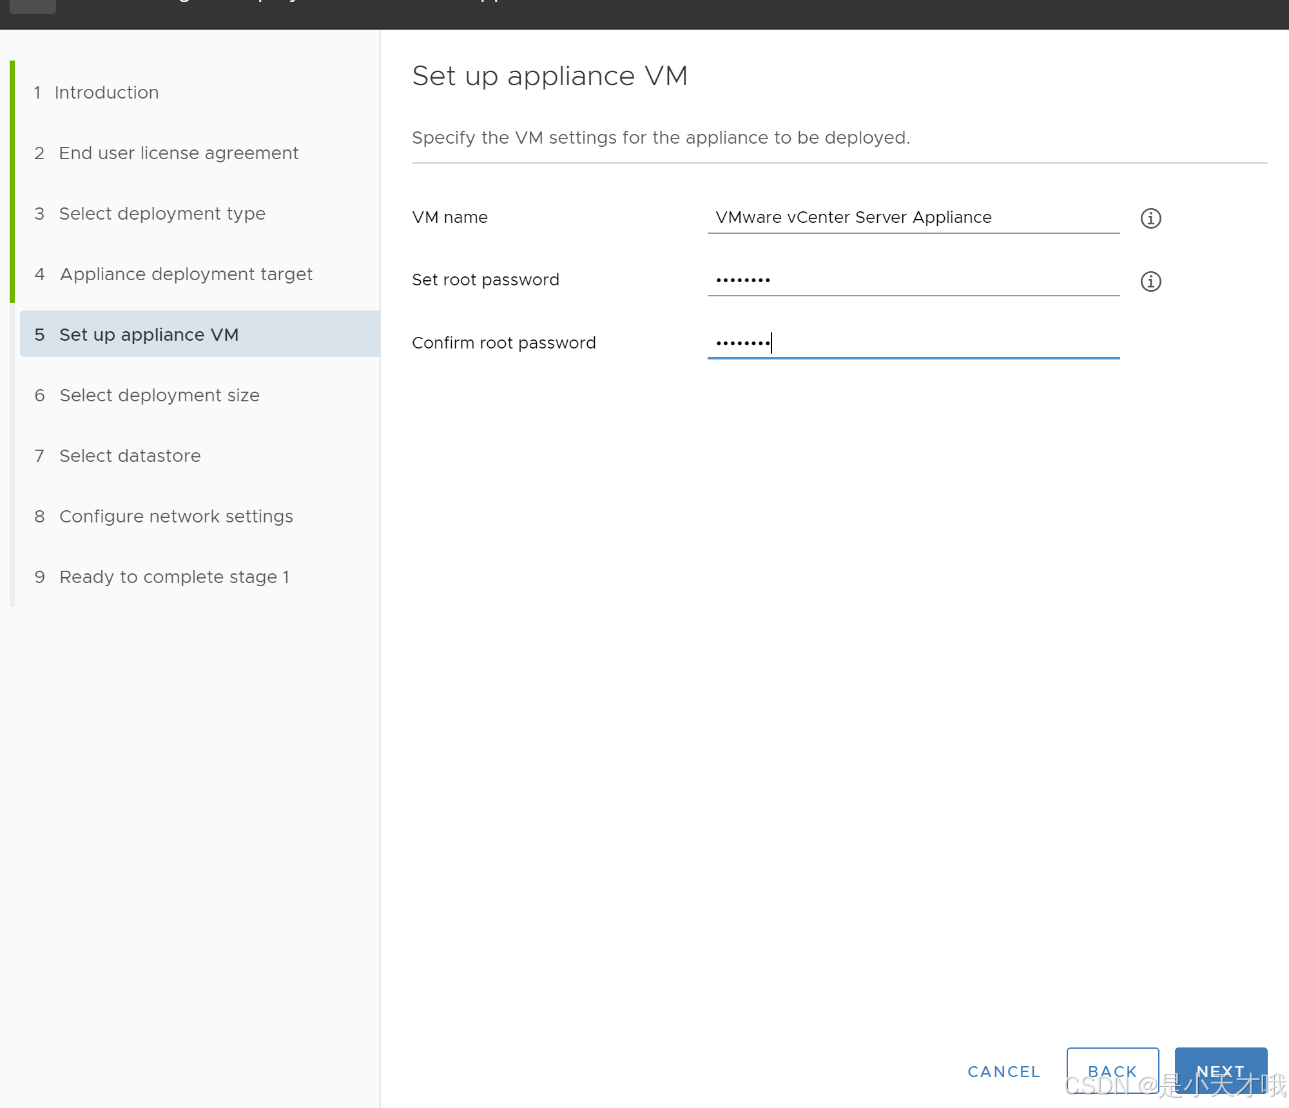The width and height of the screenshot is (1289, 1108).
Task: Open the End user license agreement step
Action: 179,153
